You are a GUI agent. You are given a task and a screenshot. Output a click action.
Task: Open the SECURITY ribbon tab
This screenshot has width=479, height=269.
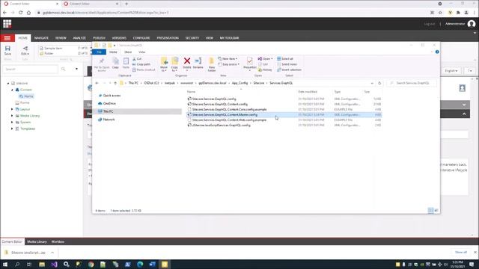pos(192,38)
